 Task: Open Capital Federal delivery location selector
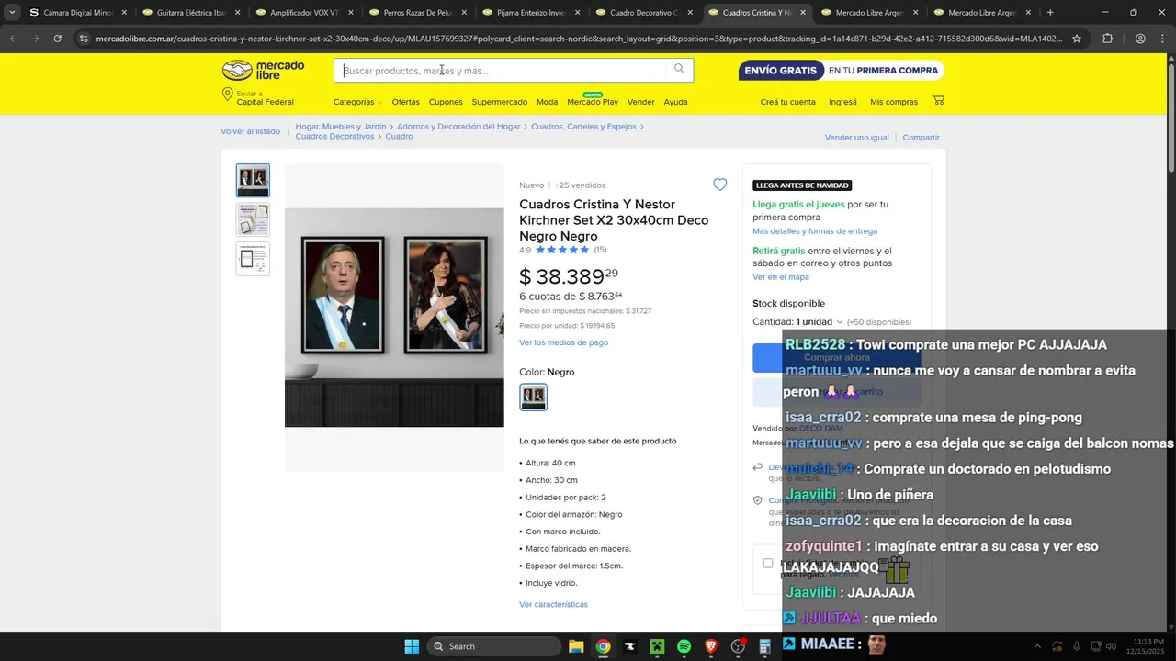coord(258,98)
